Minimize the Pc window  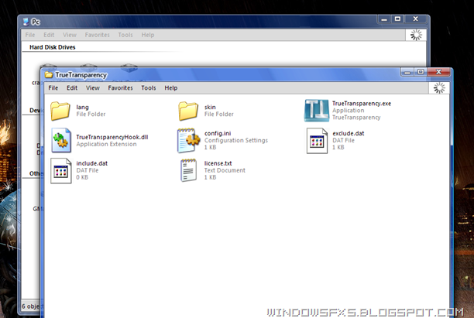click(x=384, y=19)
